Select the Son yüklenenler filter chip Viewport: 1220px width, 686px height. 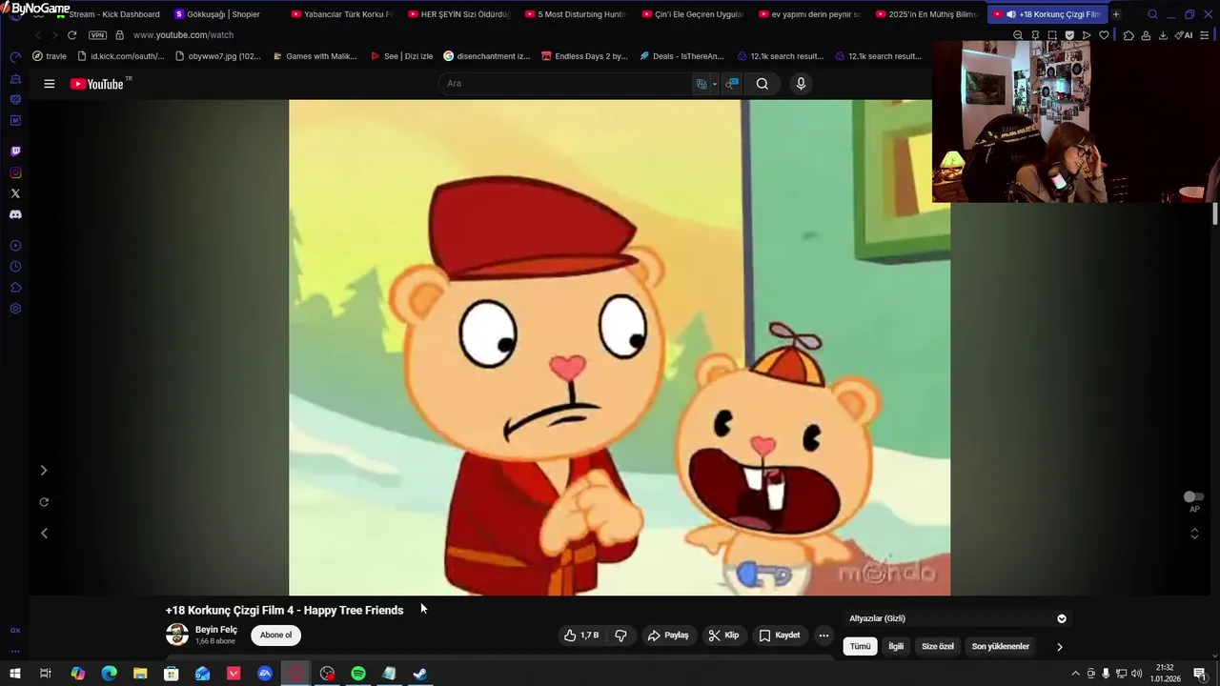[x=1001, y=646]
